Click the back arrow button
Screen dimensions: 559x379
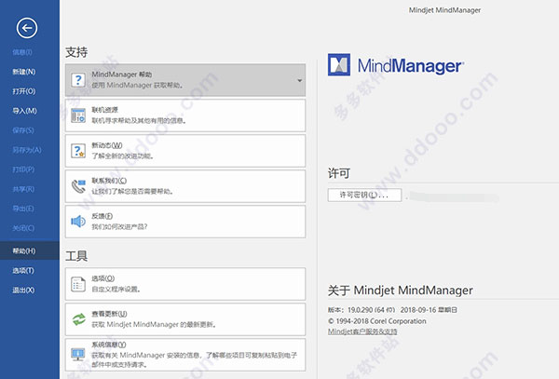(x=28, y=28)
